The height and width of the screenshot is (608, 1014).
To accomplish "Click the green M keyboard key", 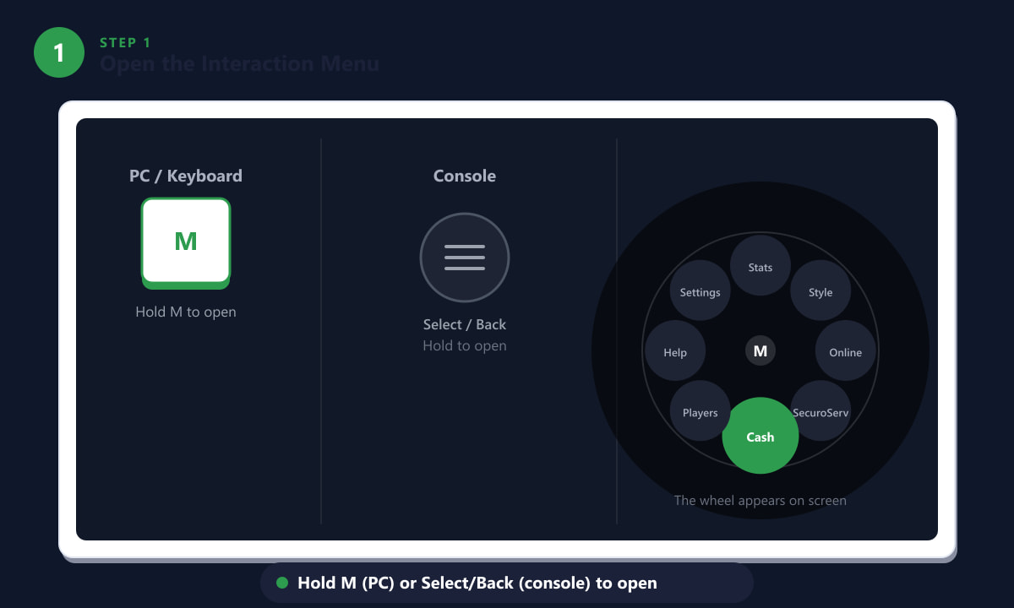I will pos(186,242).
